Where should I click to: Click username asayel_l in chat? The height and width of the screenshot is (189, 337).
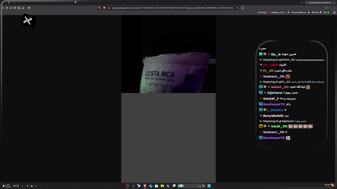(271, 98)
